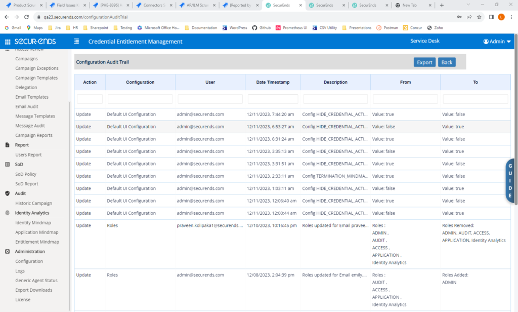
Task: Select the 'praveen.kolipaka1@securends' user cell
Action: (210, 225)
